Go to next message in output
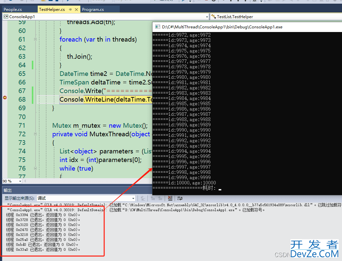Viewport: 342px width, 261px height. [160, 198]
